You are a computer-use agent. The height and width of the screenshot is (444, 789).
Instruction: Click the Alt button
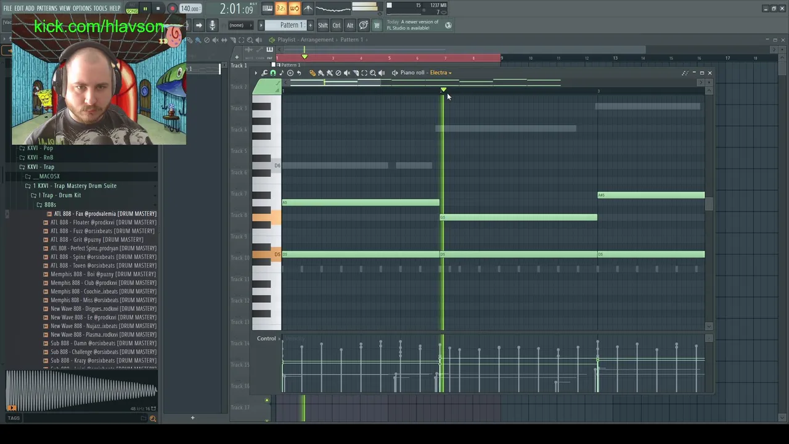point(350,25)
